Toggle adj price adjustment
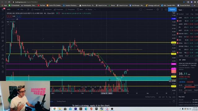The height and width of the screenshot is (111, 198). [x=160, y=97]
